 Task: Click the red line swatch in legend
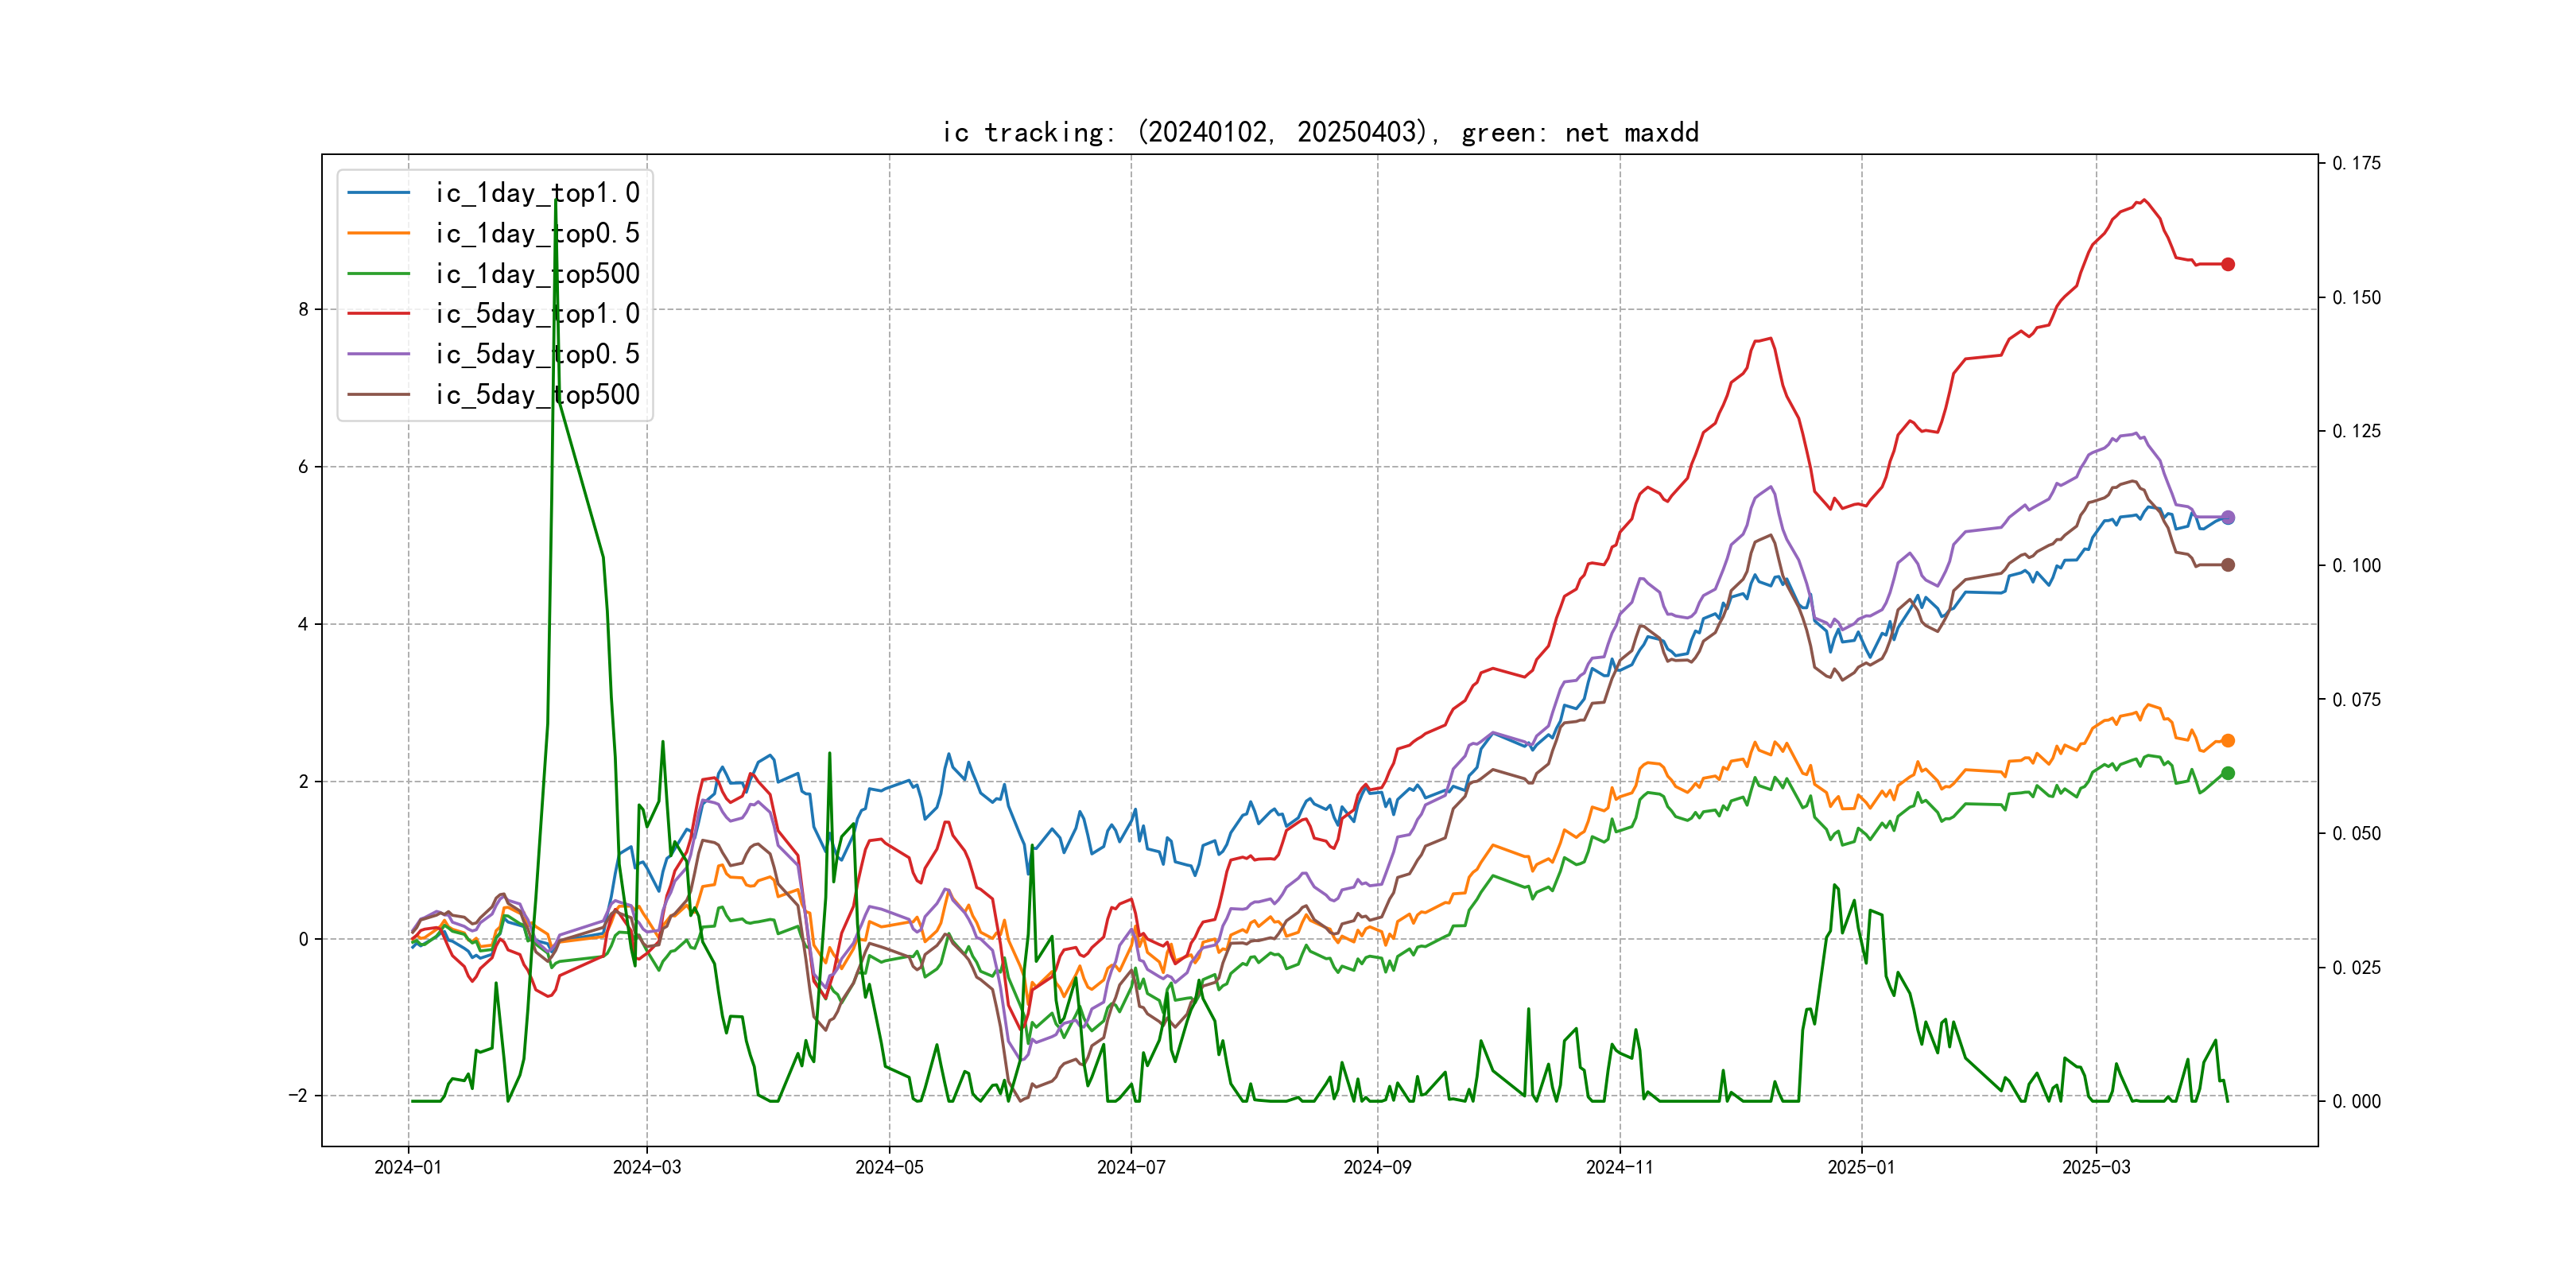tap(379, 314)
